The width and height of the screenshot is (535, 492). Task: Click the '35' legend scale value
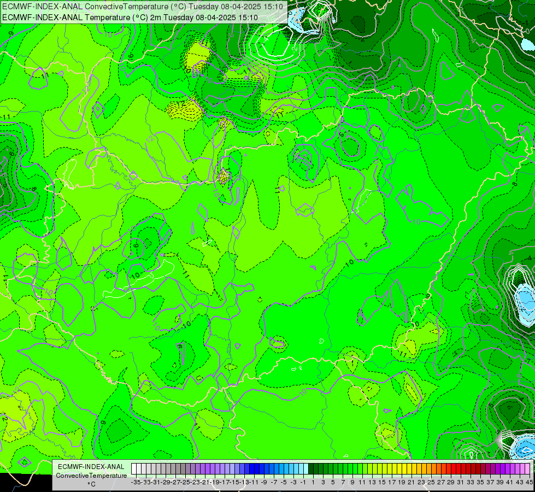[x=480, y=482]
